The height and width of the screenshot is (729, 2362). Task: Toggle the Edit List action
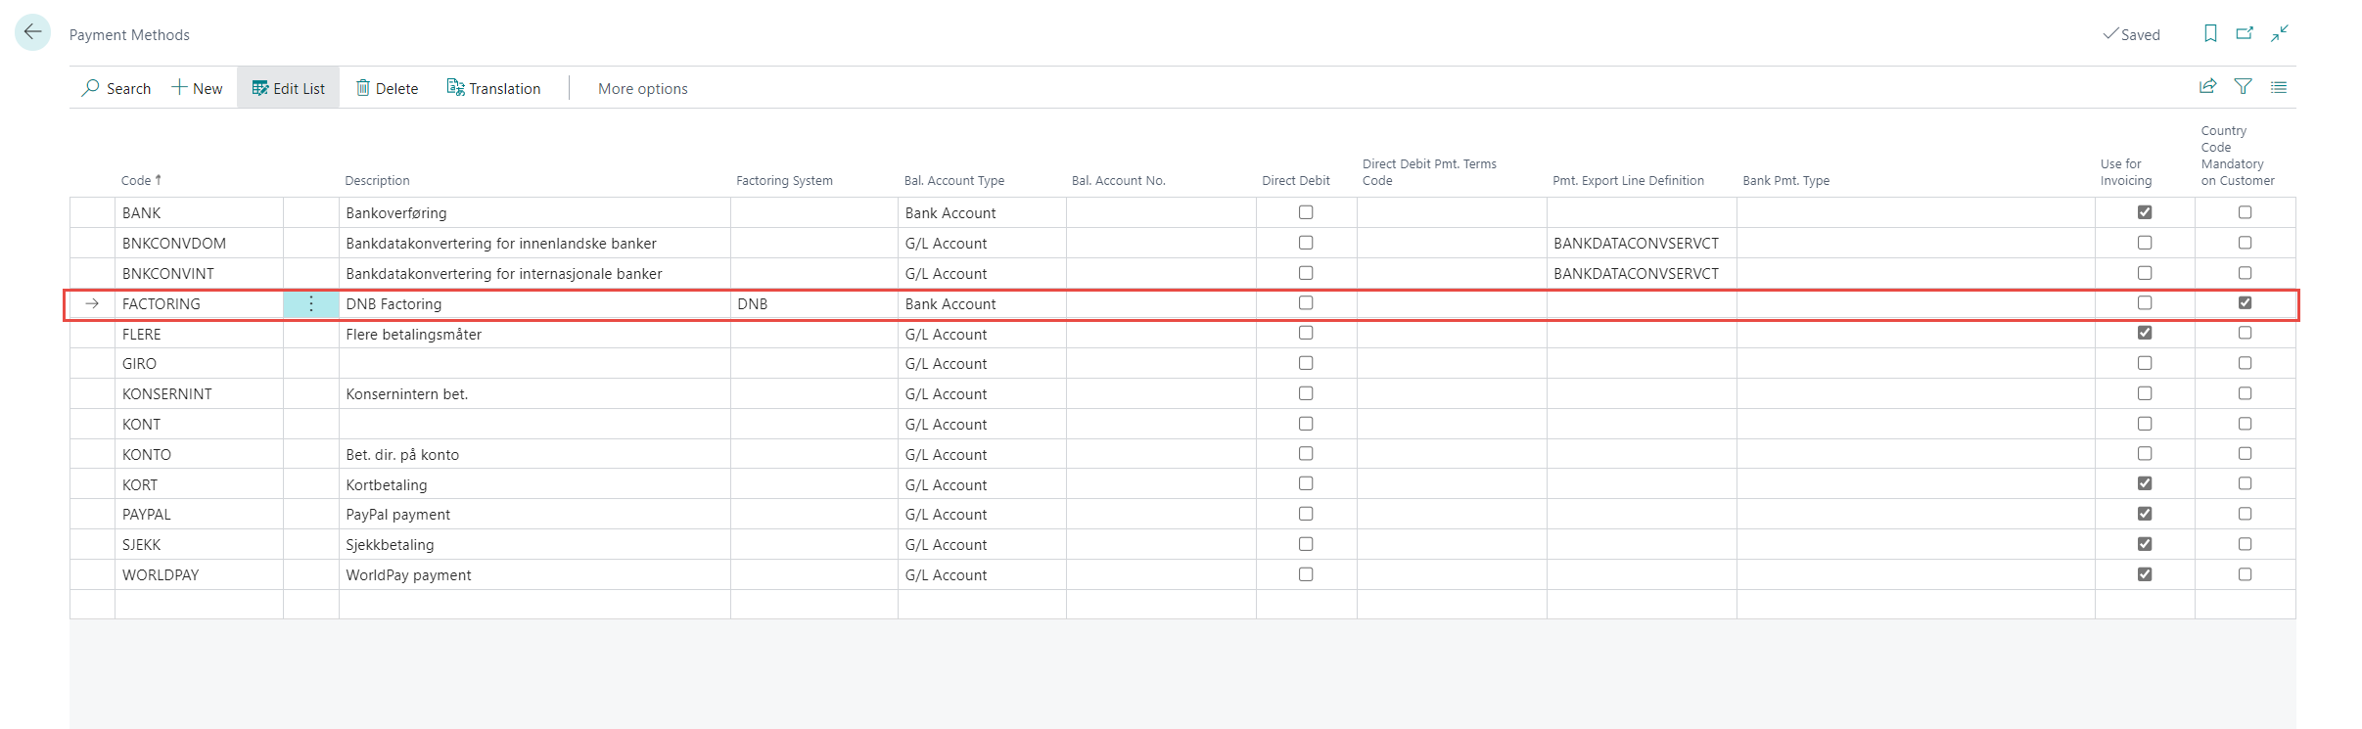(288, 88)
